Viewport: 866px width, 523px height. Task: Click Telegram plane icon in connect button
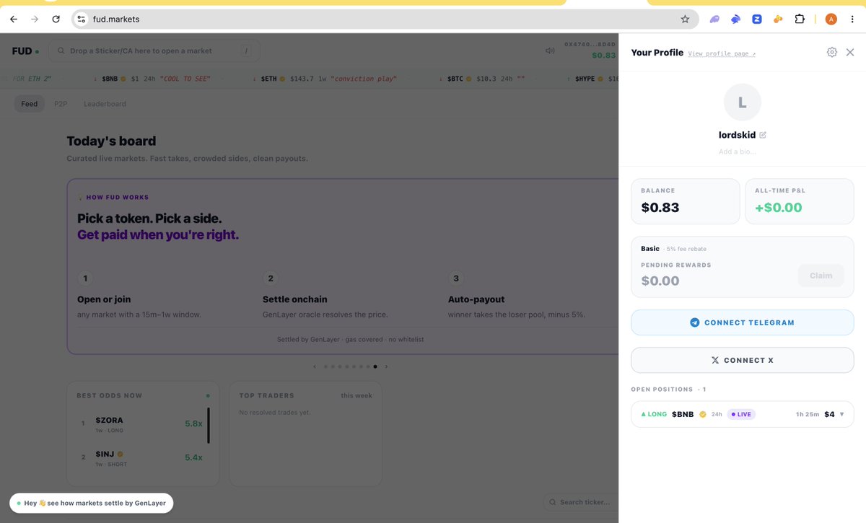[695, 322]
